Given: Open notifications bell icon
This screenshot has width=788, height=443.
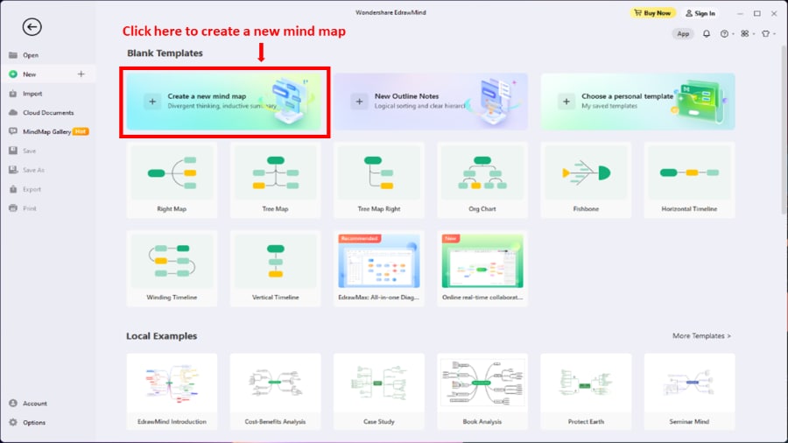Looking at the screenshot, I should pos(706,33).
